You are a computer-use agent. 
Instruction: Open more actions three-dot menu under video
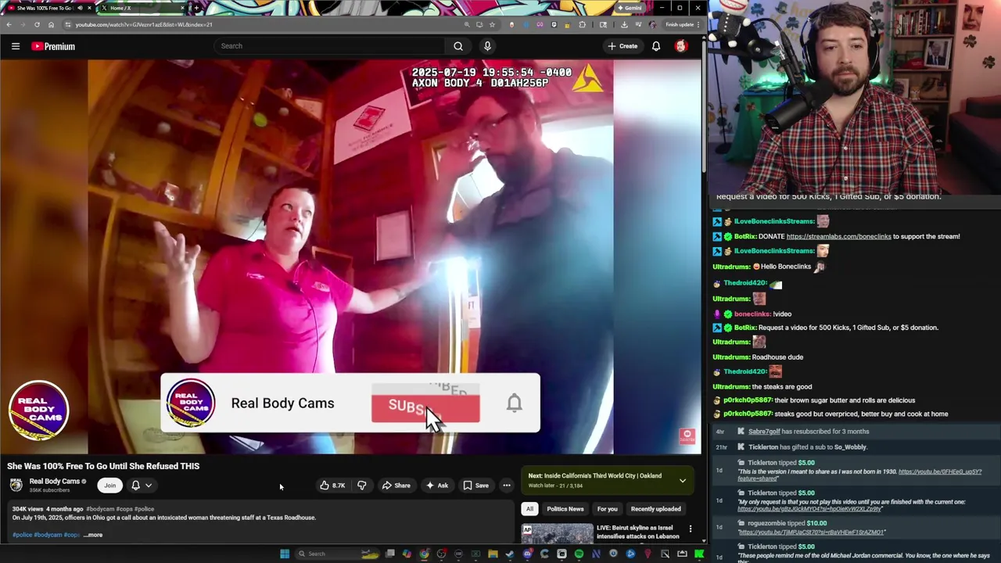(507, 486)
